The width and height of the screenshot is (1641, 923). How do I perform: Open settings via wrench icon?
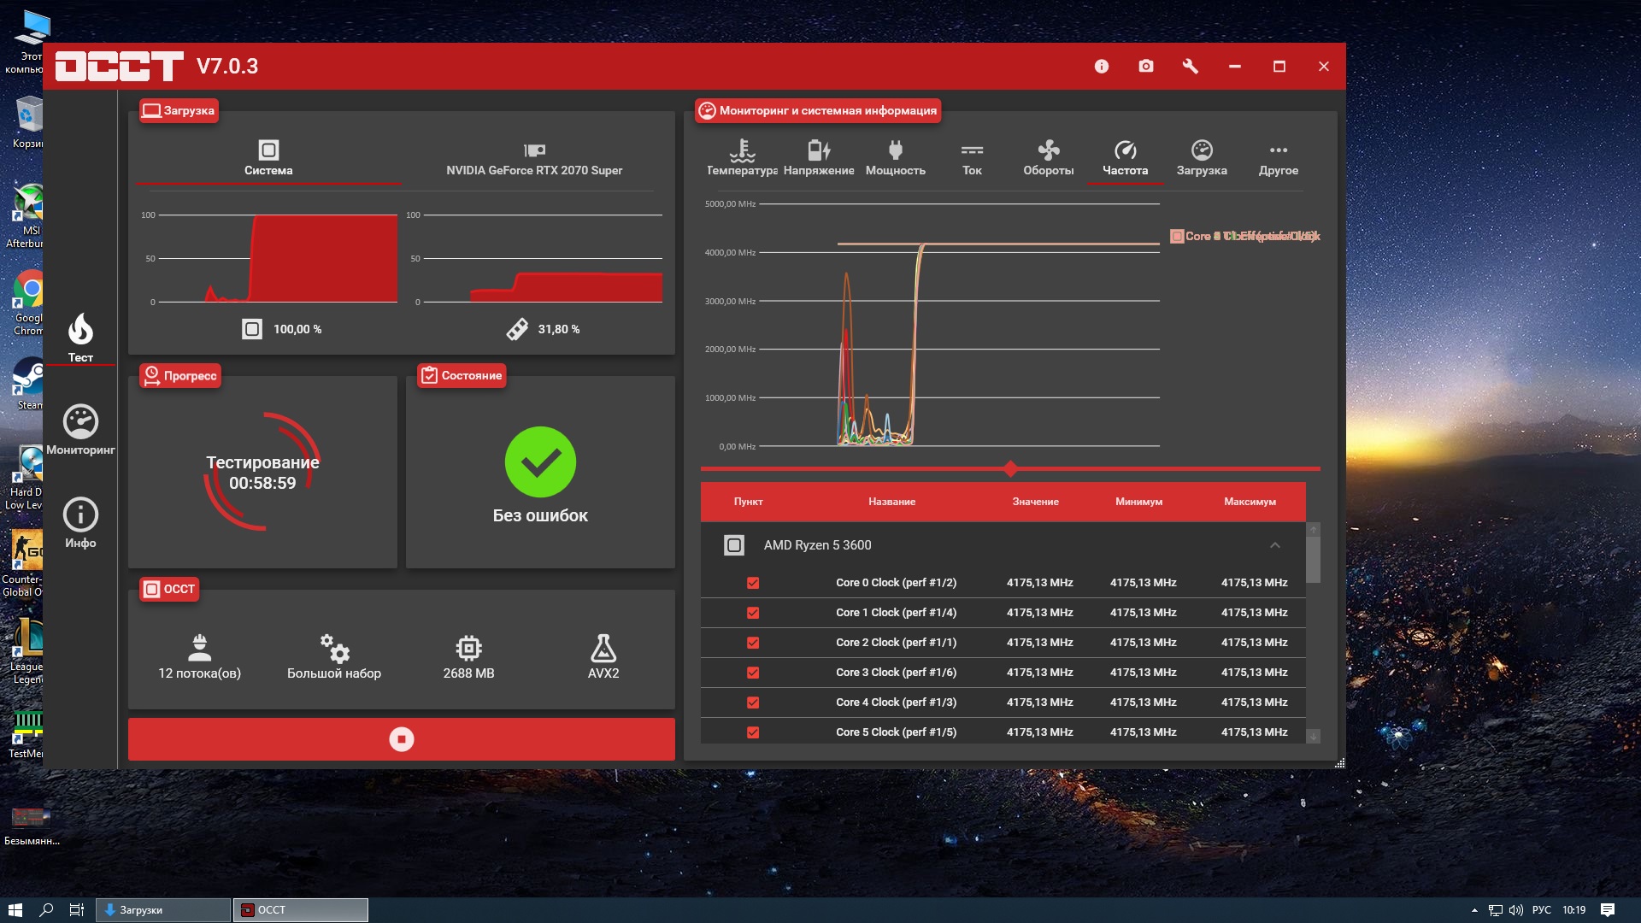coord(1190,67)
